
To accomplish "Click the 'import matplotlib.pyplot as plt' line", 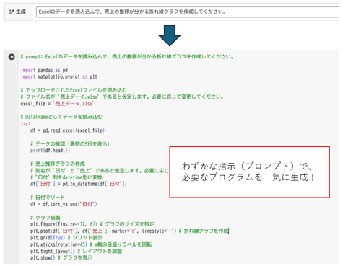I will pyautogui.click(x=59, y=76).
